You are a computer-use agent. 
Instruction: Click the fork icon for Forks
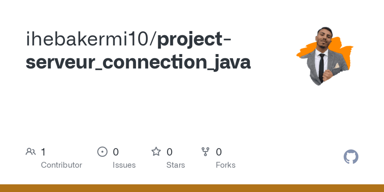point(205,152)
